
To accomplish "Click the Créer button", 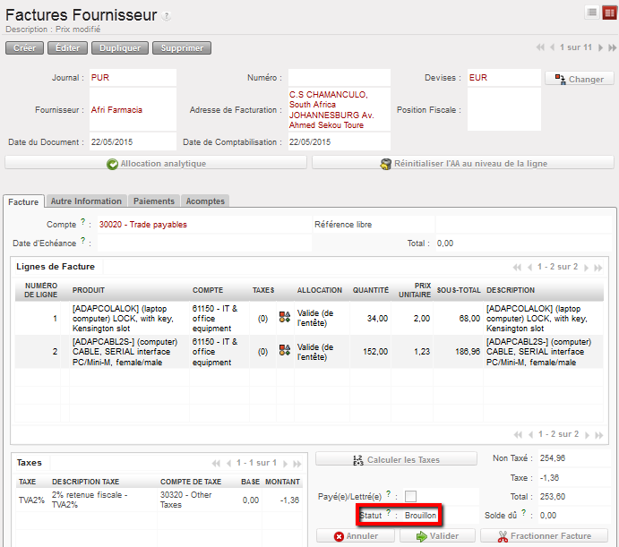I will (x=24, y=48).
